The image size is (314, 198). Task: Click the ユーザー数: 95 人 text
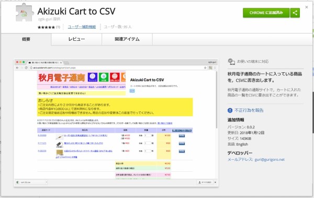tap(117, 27)
